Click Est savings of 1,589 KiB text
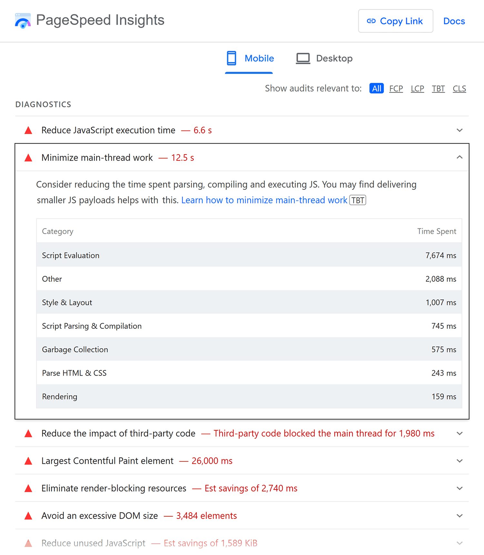Screen dimensions: 484x555 [210, 543]
